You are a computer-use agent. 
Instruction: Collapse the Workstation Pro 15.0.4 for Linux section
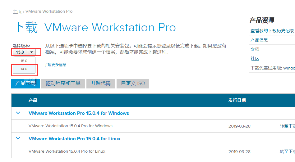click(18, 138)
